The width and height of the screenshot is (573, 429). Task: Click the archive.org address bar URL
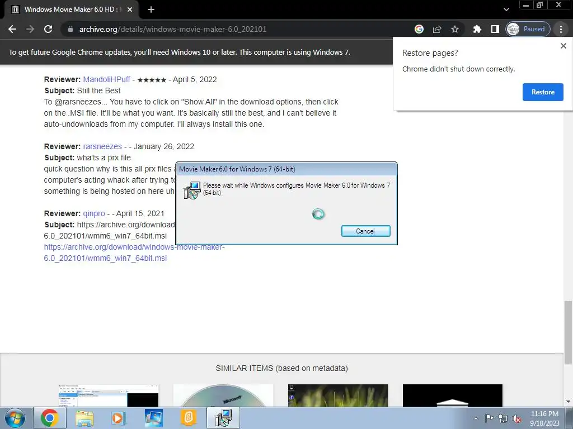172,29
